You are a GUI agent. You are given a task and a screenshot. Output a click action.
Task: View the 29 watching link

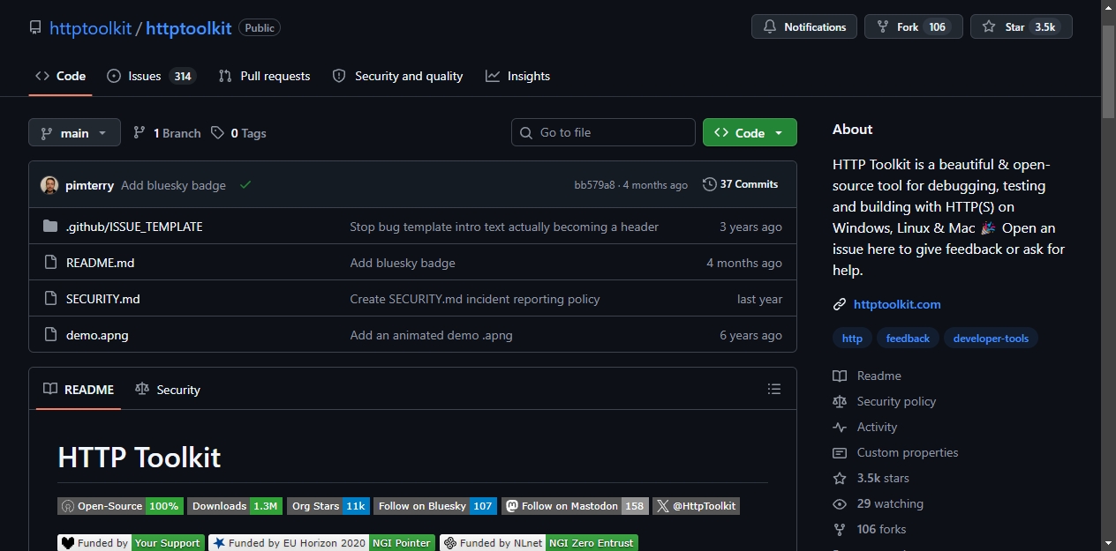coord(878,503)
